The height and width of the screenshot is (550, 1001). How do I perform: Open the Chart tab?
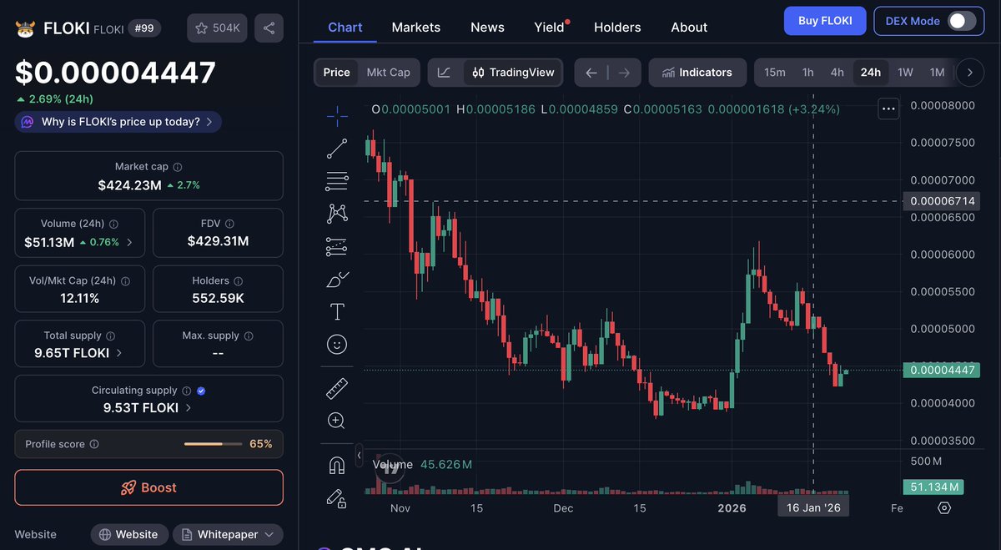[x=345, y=27]
